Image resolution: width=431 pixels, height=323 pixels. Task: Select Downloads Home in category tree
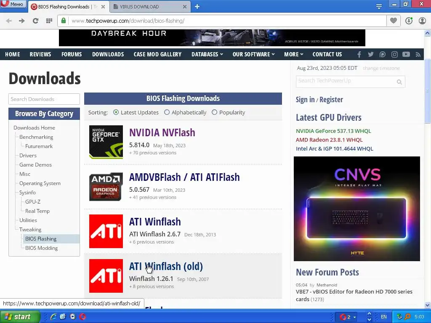(35, 128)
